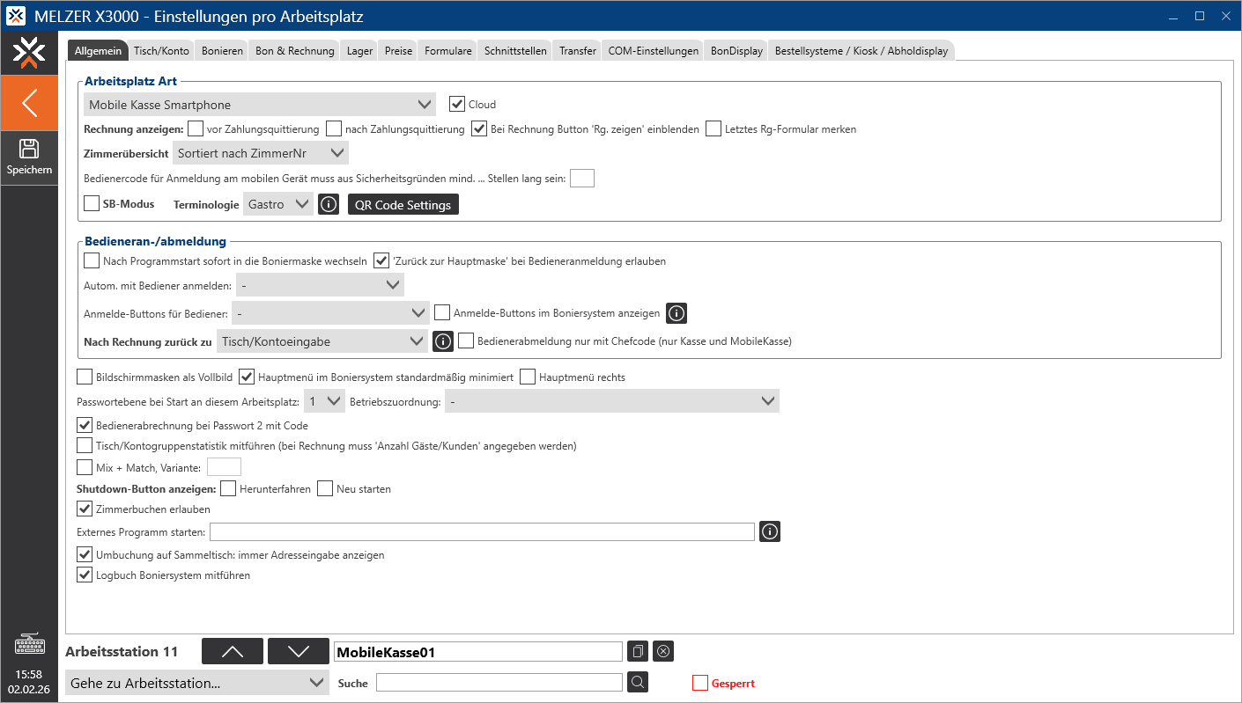
Task: Open info icon next to Terminologie
Action: coord(329,205)
